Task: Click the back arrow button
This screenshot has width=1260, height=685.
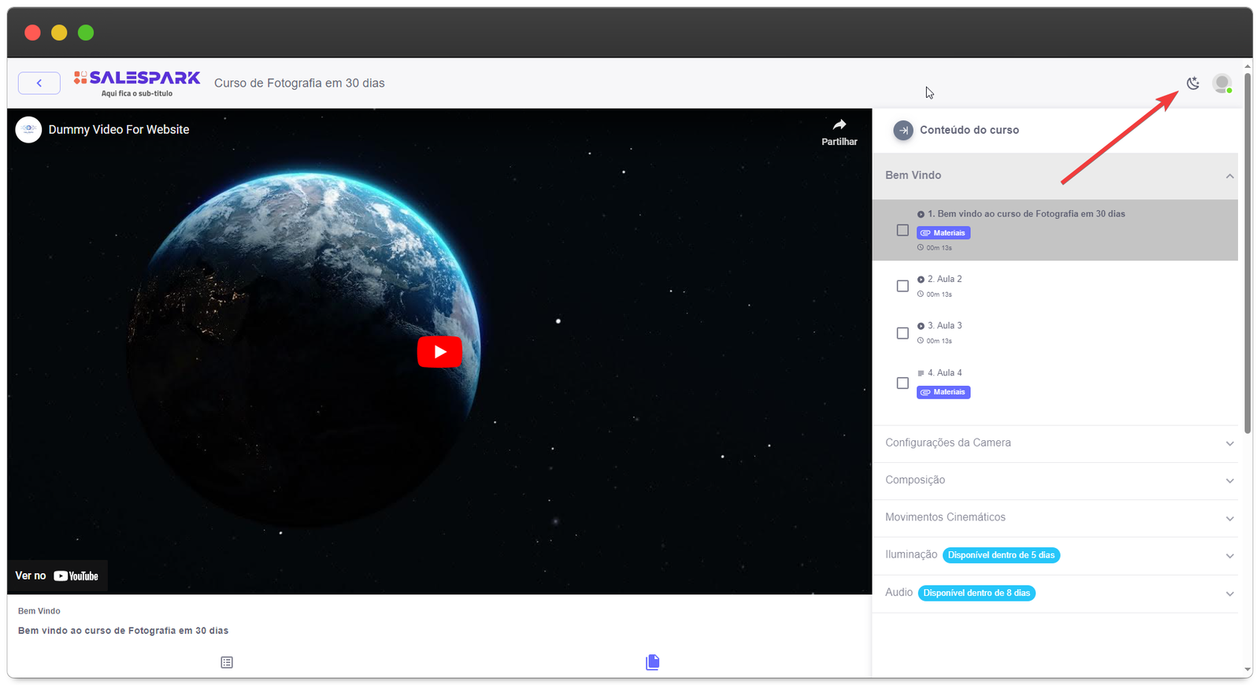Action: (39, 83)
